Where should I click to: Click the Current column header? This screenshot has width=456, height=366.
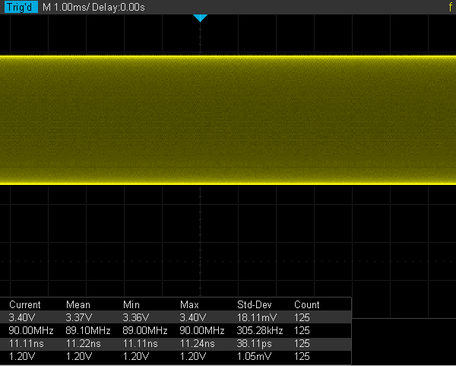[x=25, y=304]
